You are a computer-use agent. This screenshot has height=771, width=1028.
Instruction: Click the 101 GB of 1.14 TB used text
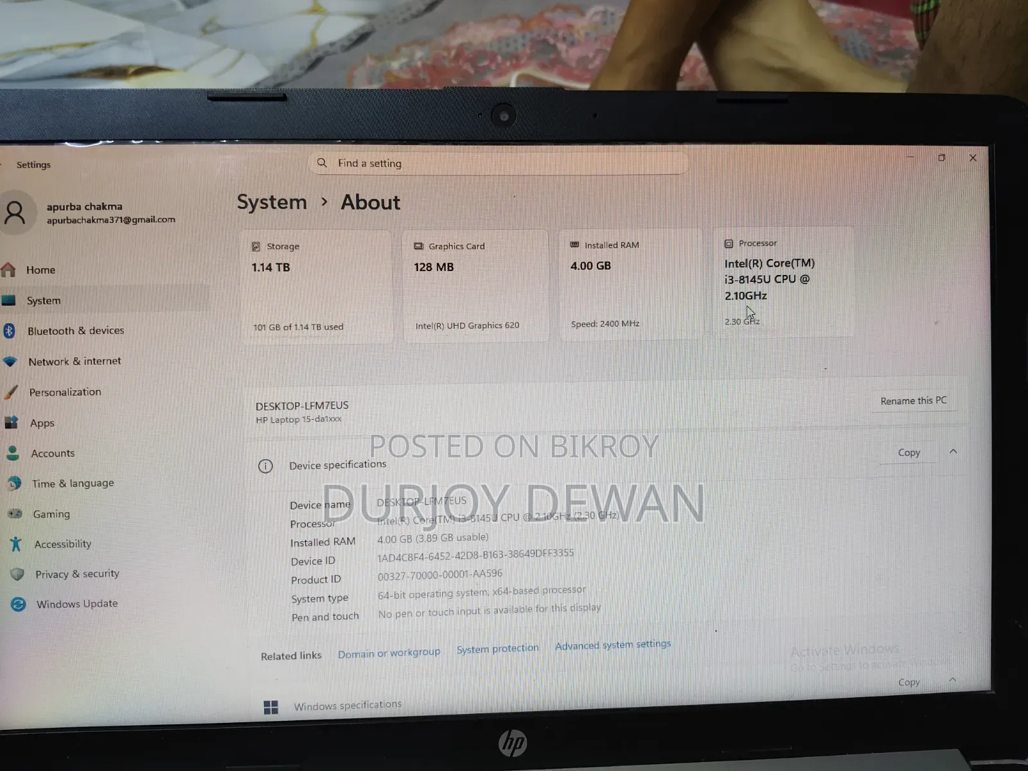click(298, 327)
